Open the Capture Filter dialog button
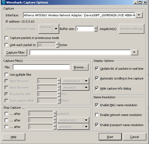This screenshot has height=144, width=149. [16, 53]
